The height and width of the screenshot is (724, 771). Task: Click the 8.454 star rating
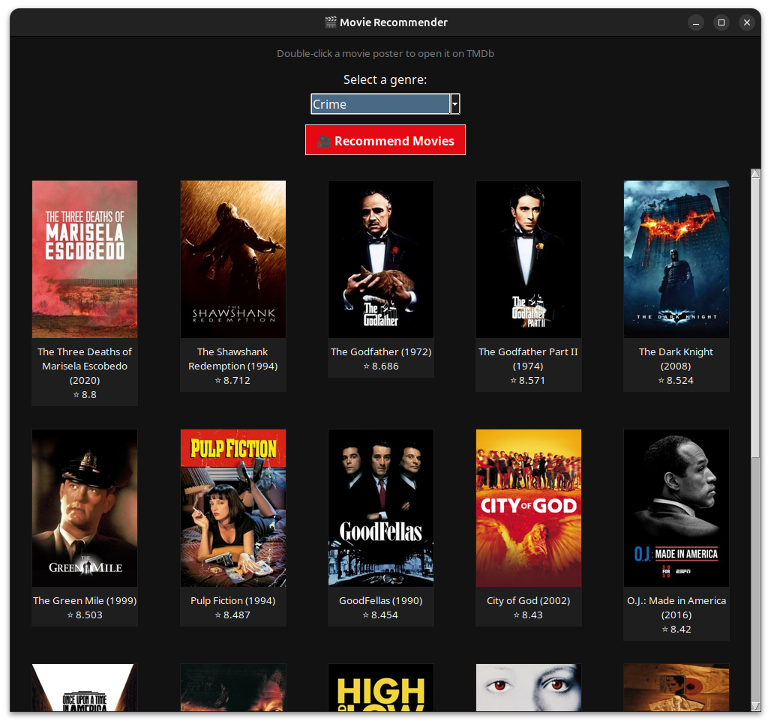tap(381, 615)
